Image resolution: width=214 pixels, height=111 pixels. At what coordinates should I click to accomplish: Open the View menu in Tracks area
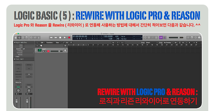click(x=58, y=43)
